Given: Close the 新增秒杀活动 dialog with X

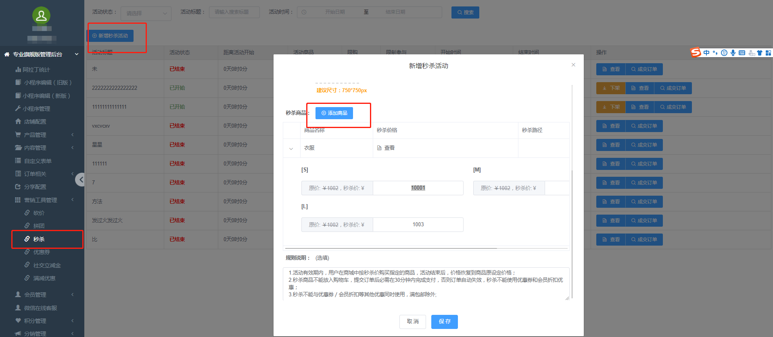Looking at the screenshot, I should click(573, 65).
